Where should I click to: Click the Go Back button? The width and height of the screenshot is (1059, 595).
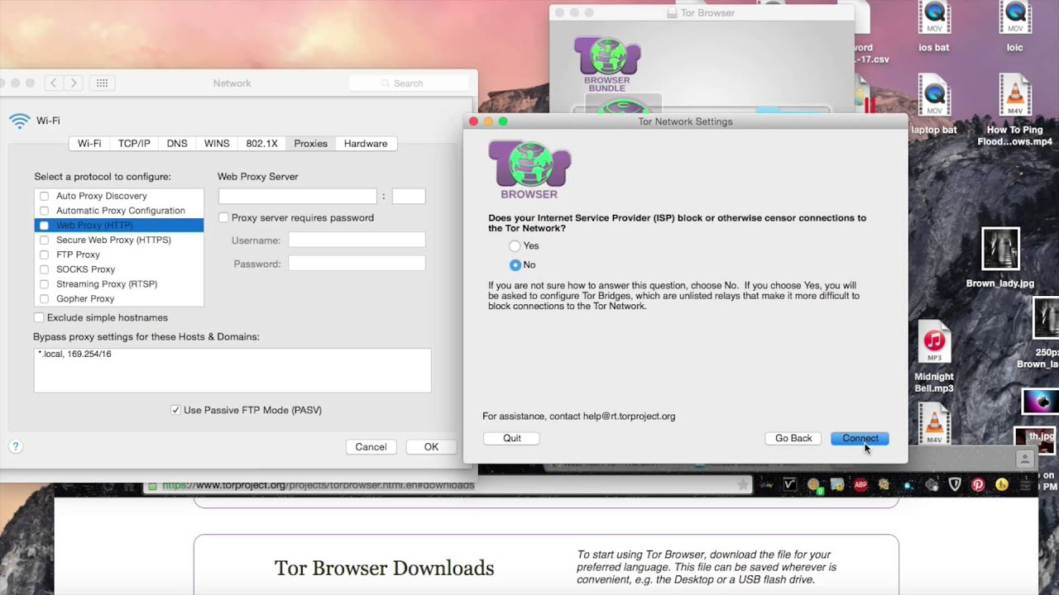tap(793, 438)
